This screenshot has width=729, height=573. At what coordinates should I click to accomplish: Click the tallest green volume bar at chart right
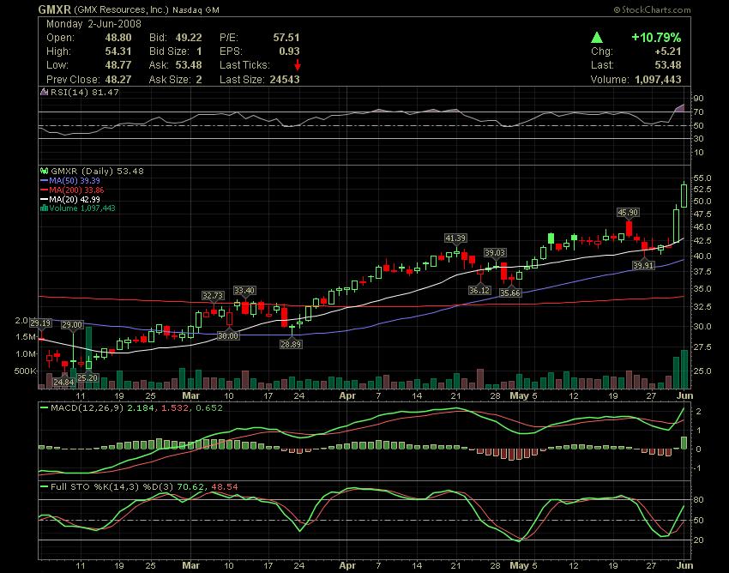(684, 370)
